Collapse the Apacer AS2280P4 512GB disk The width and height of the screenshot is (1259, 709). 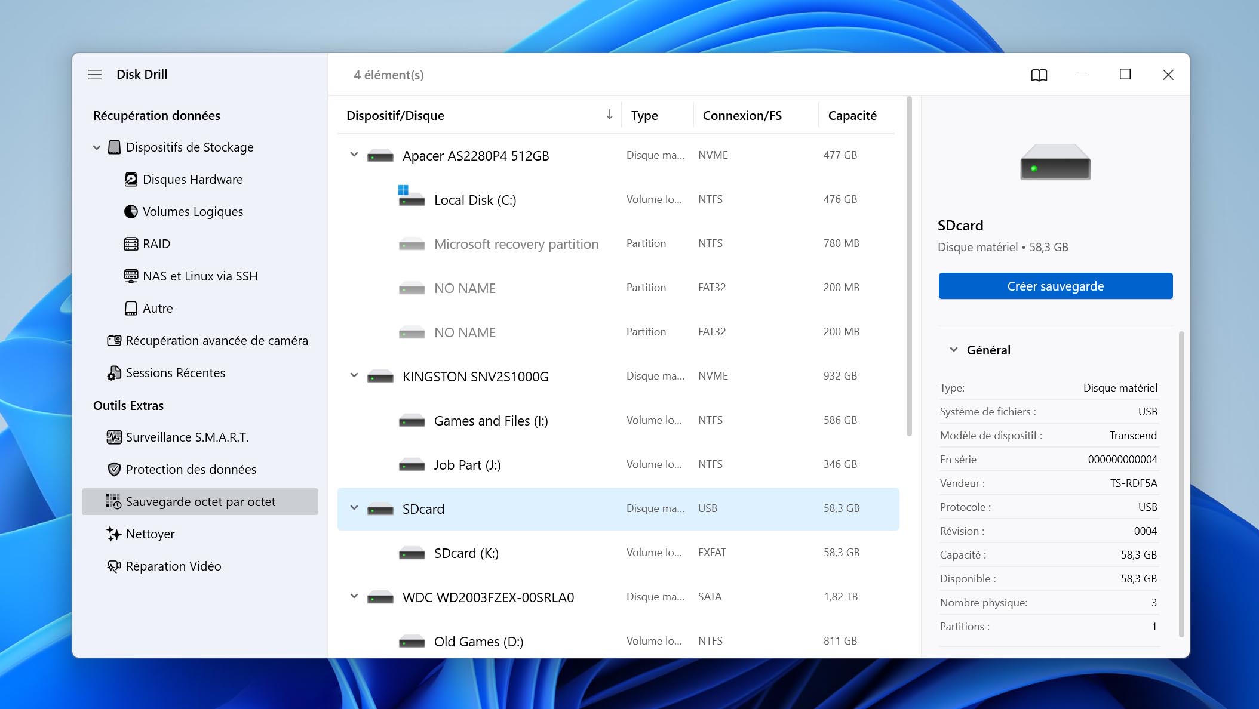tap(354, 155)
